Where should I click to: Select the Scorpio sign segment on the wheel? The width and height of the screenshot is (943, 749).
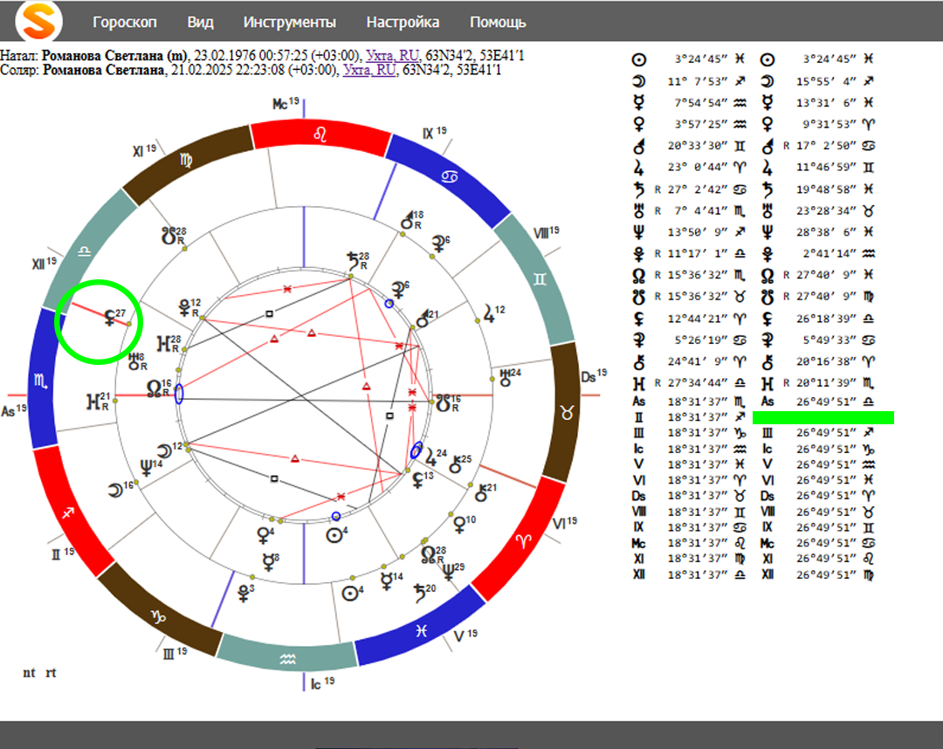40,380
